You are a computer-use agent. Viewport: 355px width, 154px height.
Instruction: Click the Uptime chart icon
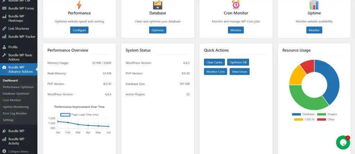pos(314,5)
